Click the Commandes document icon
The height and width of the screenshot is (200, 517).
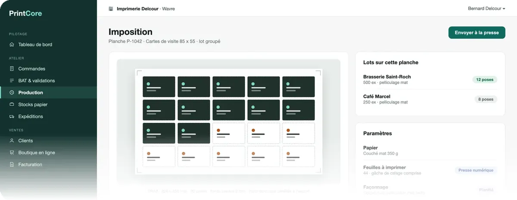pyautogui.click(x=12, y=69)
